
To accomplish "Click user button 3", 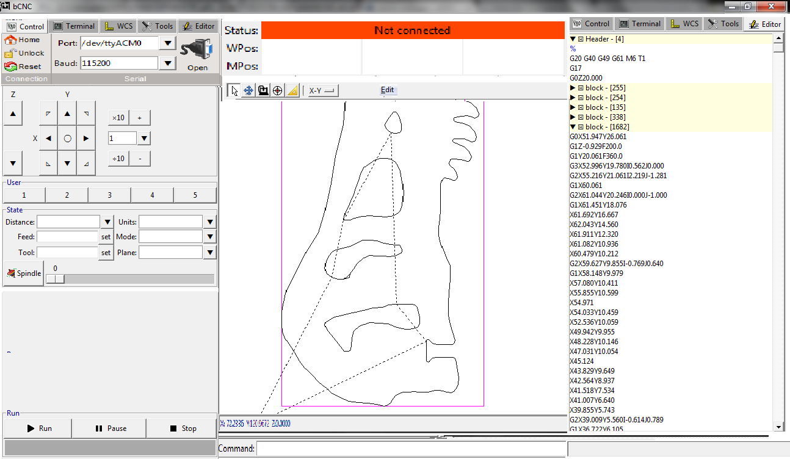I will pyautogui.click(x=110, y=195).
